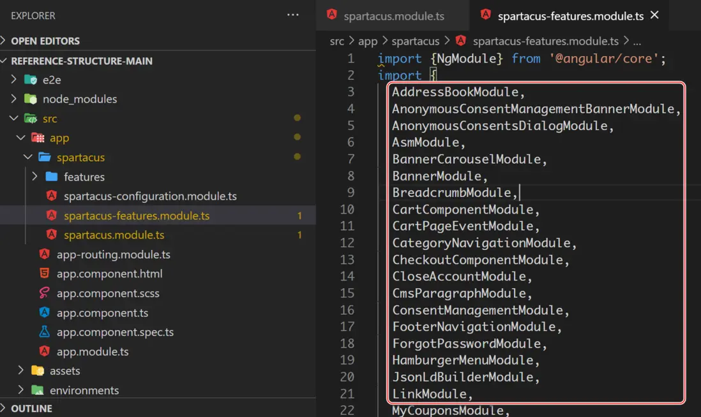This screenshot has height=417, width=701.
Task: Click line number 12 in the gutter
Action: tap(347, 243)
